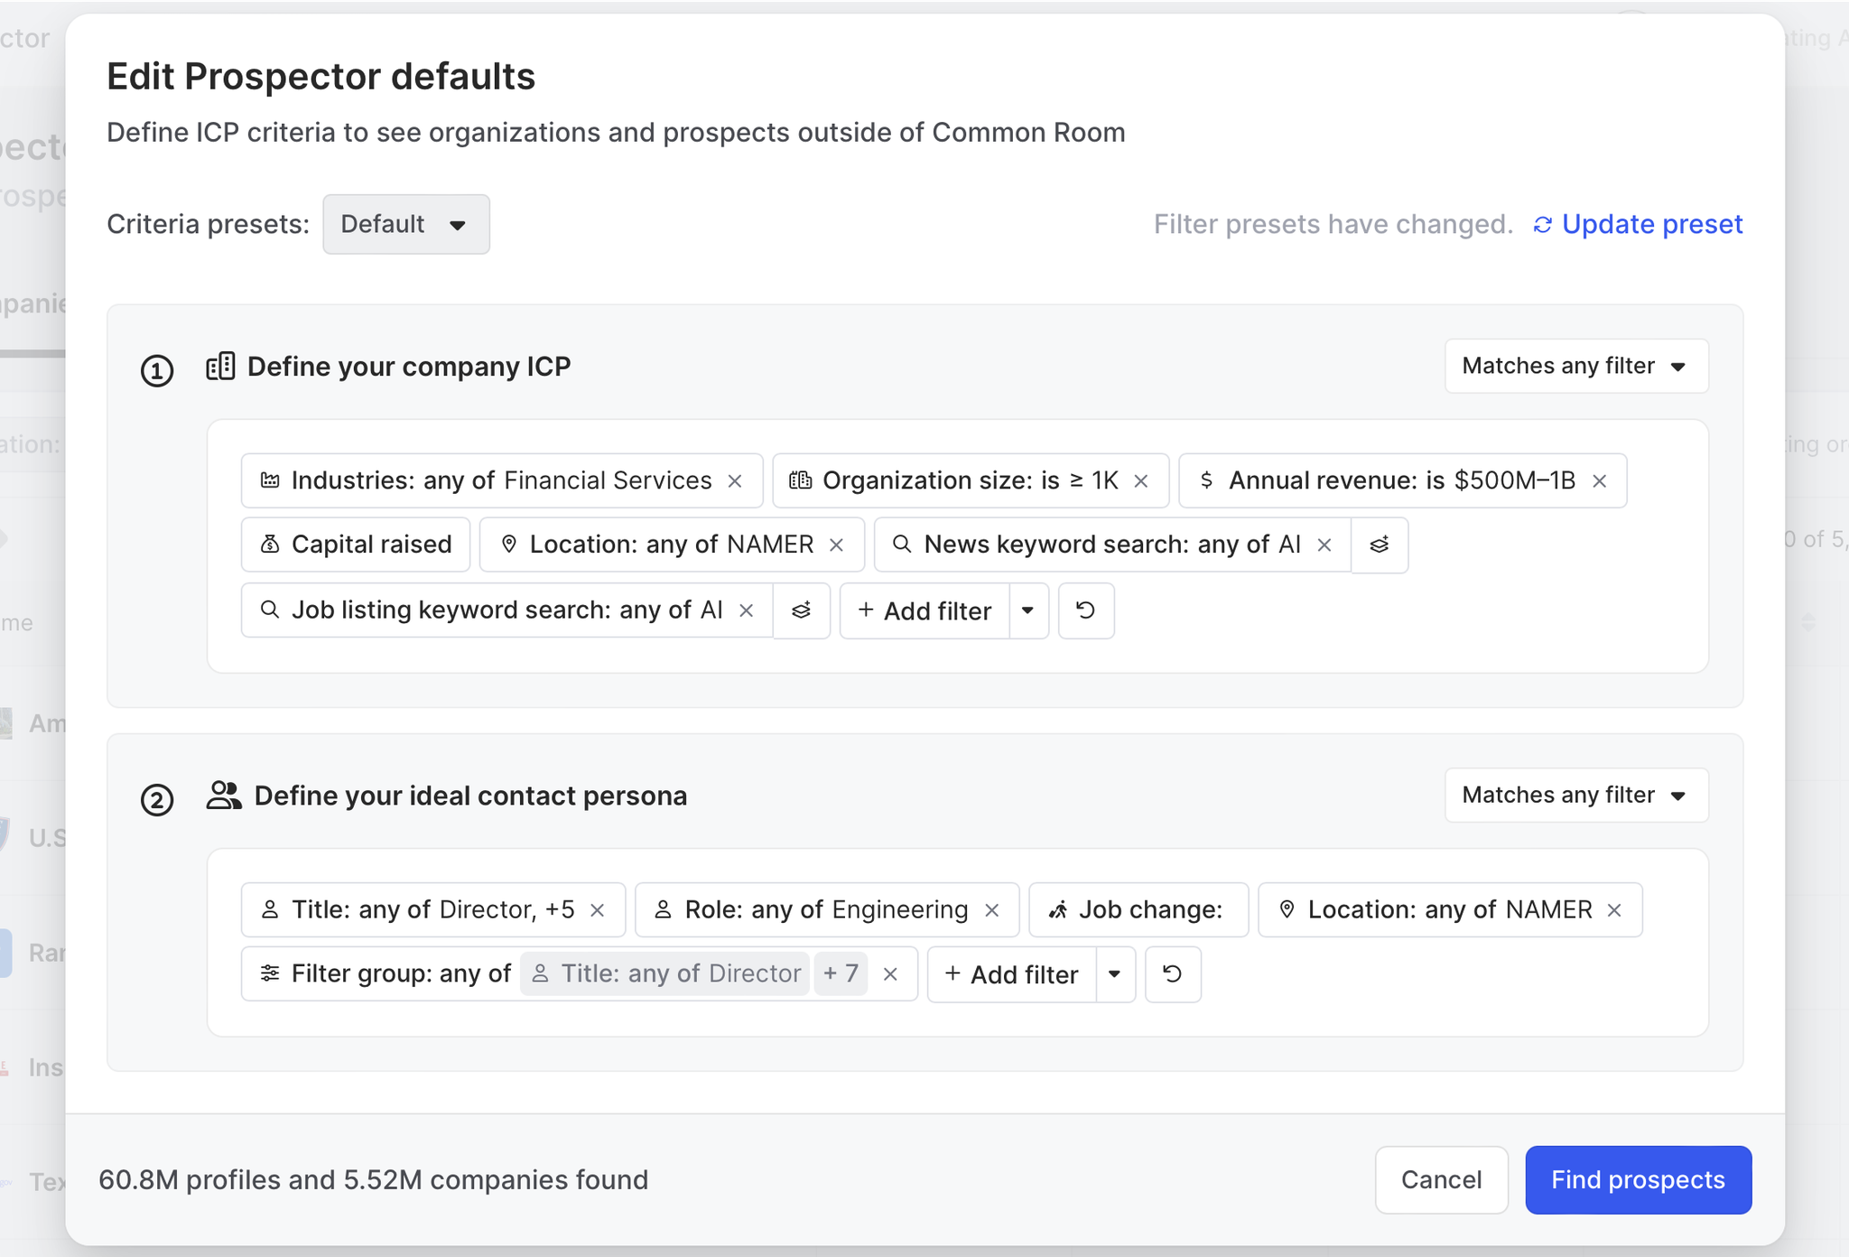Expand the arrow next to company Add filter
The width and height of the screenshot is (1849, 1257).
click(x=1028, y=611)
